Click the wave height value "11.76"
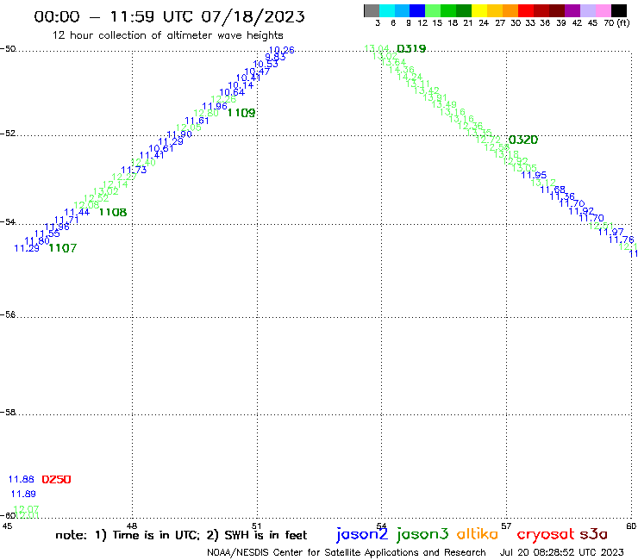This screenshot has width=638, height=560. tap(622, 240)
